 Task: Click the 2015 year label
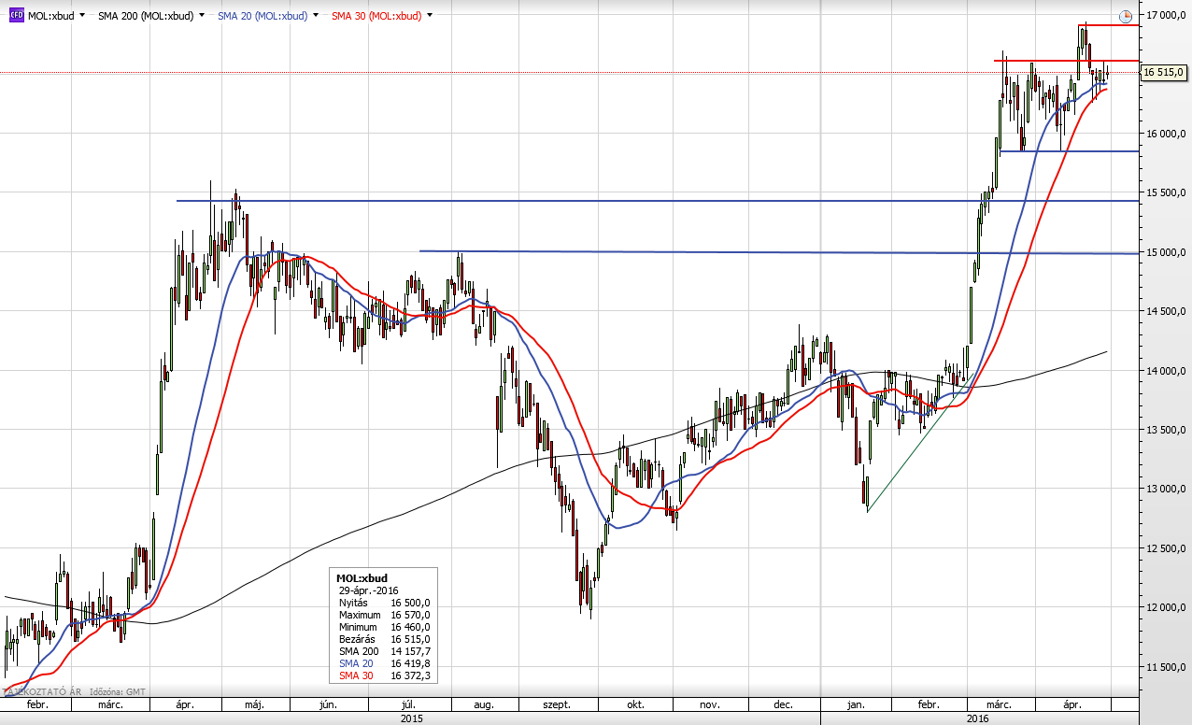tap(411, 718)
